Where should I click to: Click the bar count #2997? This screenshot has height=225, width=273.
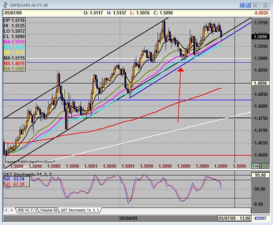[x=260, y=218]
